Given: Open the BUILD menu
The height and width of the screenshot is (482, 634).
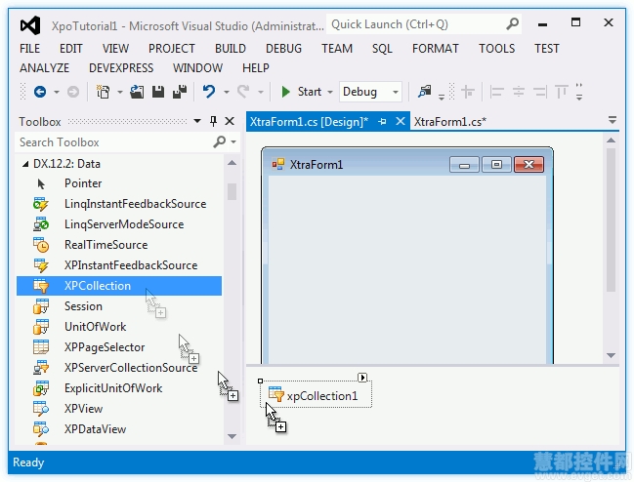Looking at the screenshot, I should 231,49.
